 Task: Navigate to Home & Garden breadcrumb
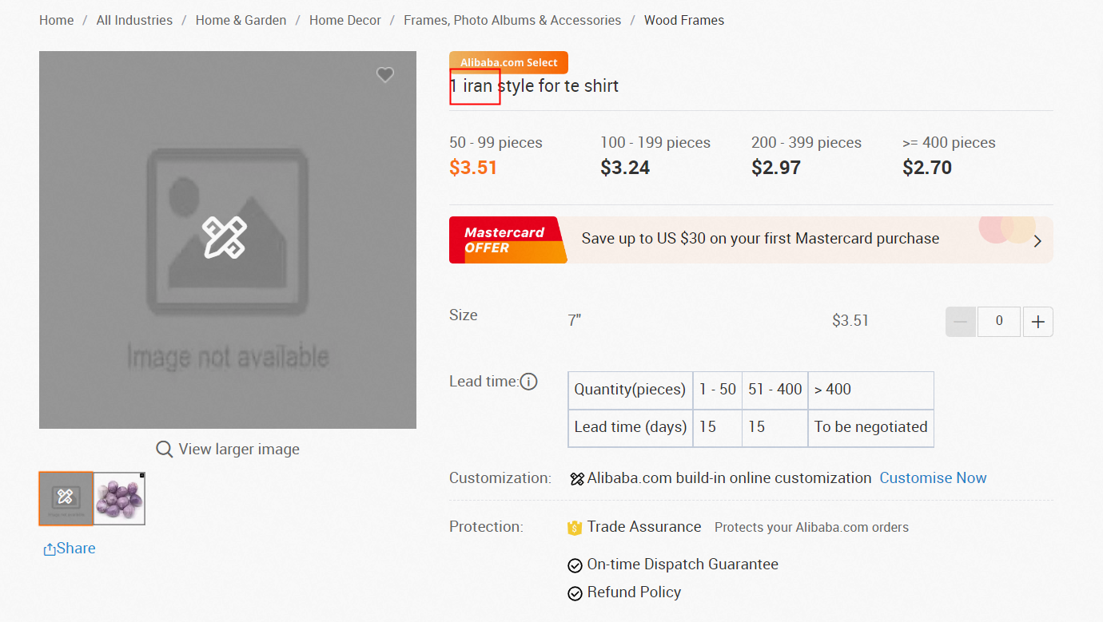[241, 21]
